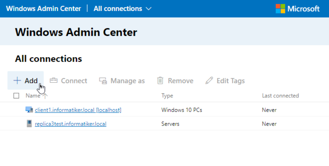Click the Connect toolbar button
329x166 pixels.
68,81
